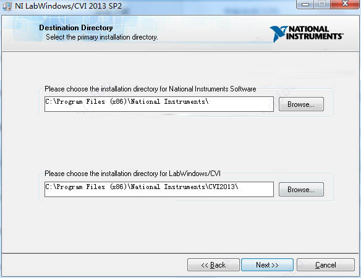
Task: Click 'Select the primary installation directory.' text
Action: pos(102,37)
